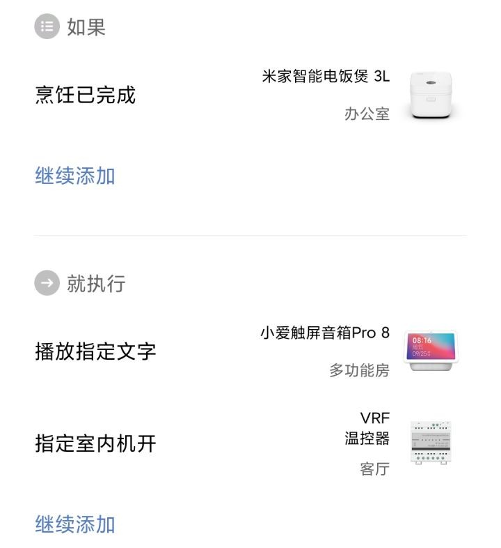Tap the VRF 温控器 device image
Image resolution: width=501 pixels, height=548 pixels.
point(431,443)
